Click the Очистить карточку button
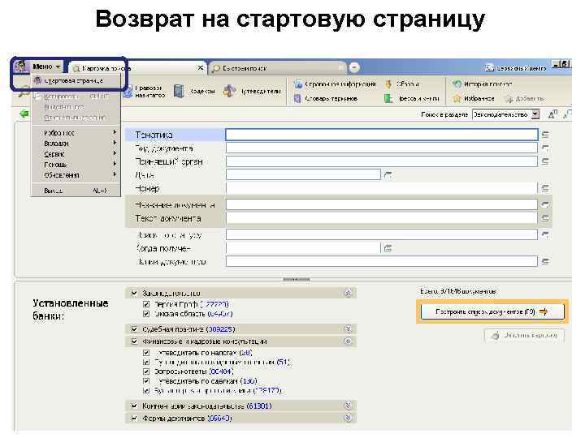The image size is (585, 438). 524,335
